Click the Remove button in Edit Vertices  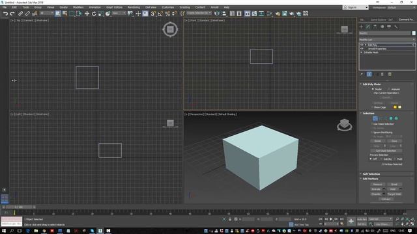[377, 185]
